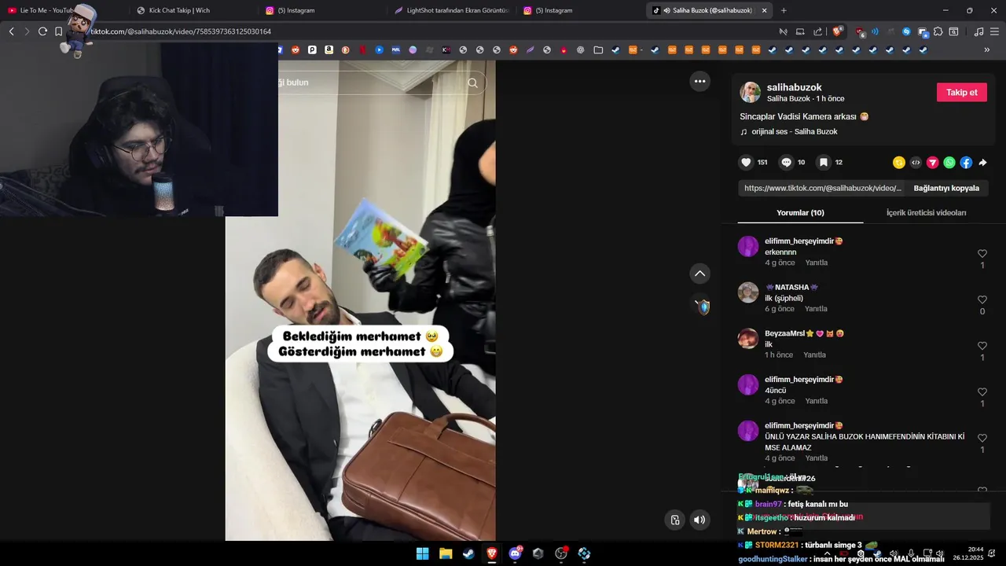Open more share options arrow
The width and height of the screenshot is (1006, 566).
tap(982, 163)
